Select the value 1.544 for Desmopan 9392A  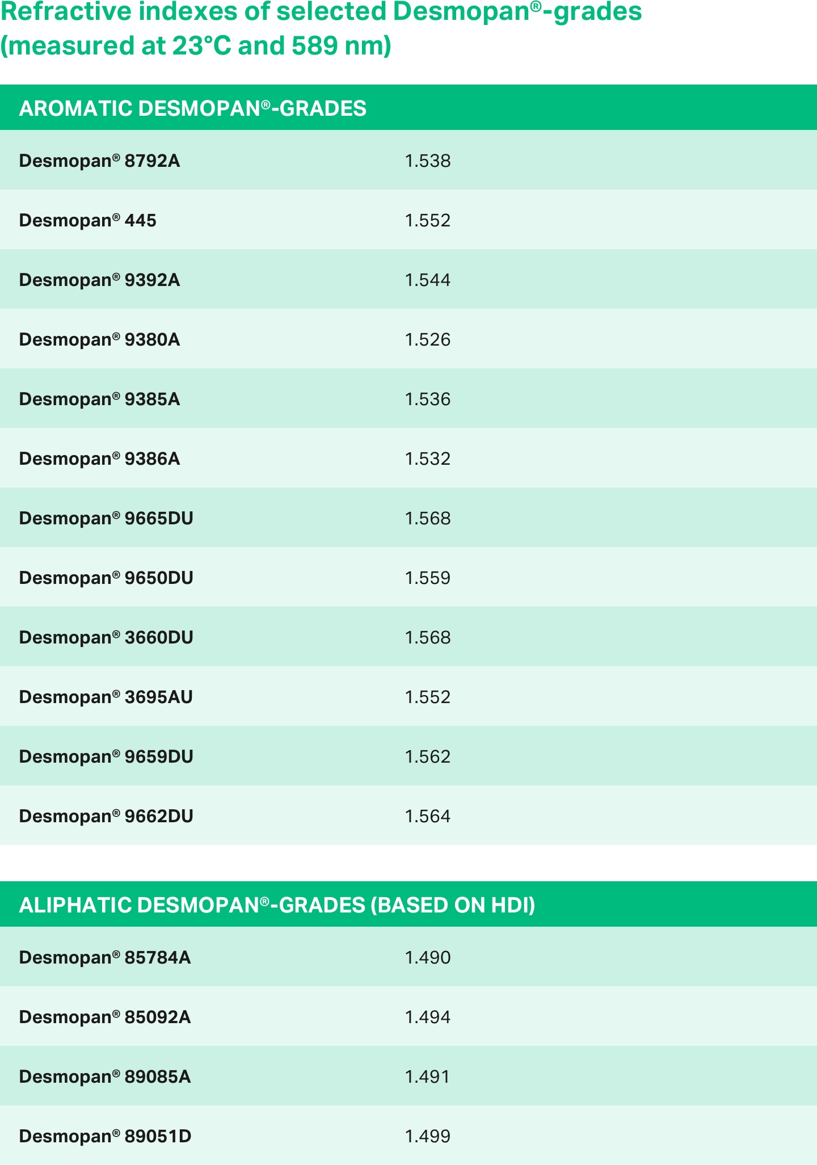click(428, 280)
